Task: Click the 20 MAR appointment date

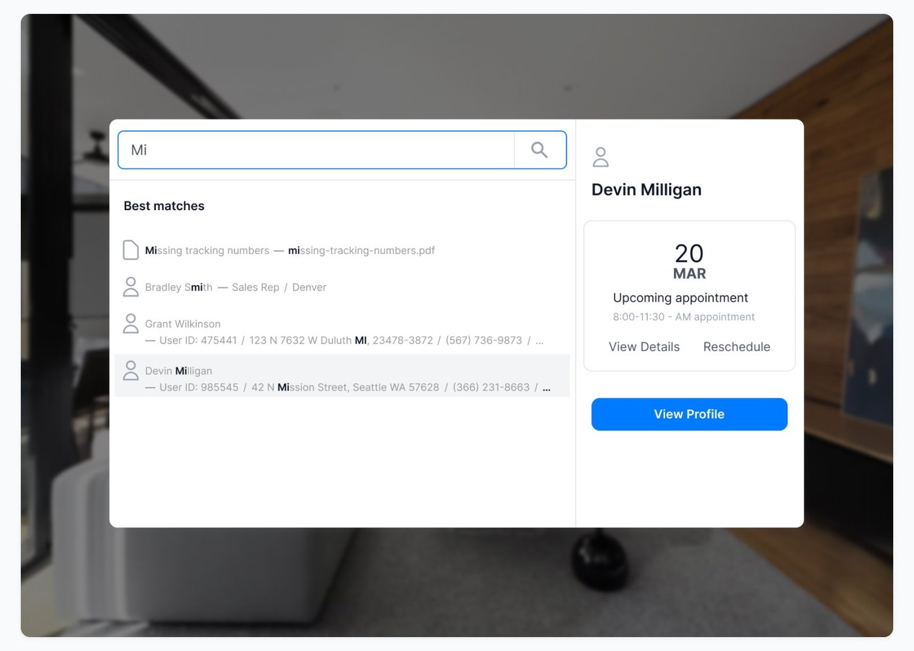Action: tap(689, 261)
